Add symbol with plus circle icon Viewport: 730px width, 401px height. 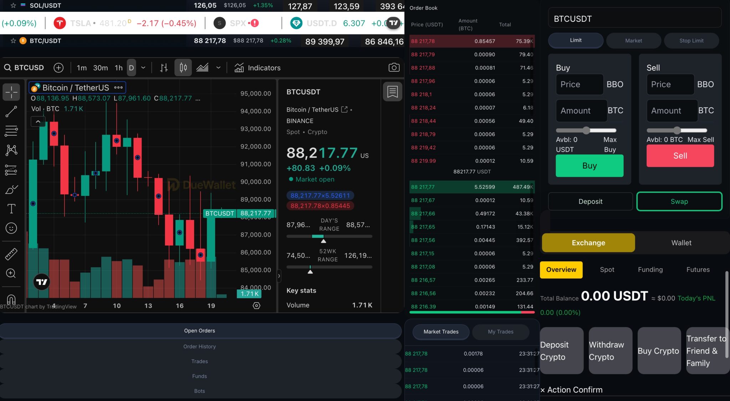(58, 68)
